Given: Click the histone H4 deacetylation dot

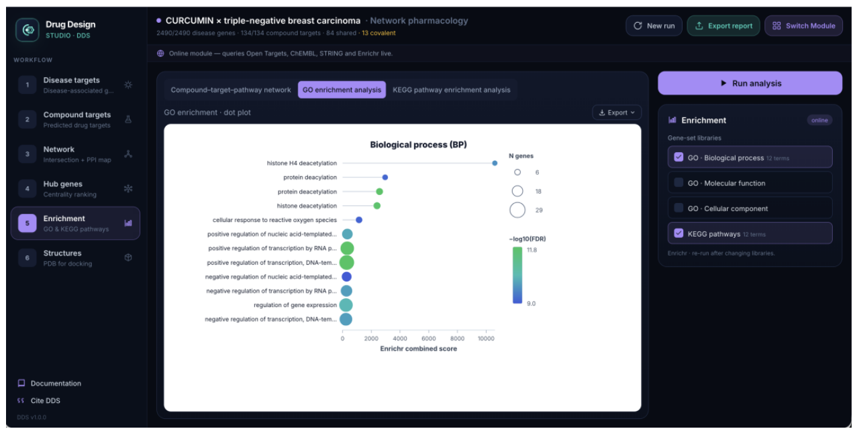Looking at the screenshot, I should [495, 163].
